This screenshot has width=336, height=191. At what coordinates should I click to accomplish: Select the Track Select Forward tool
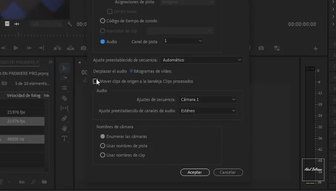pyautogui.click(x=64, y=78)
